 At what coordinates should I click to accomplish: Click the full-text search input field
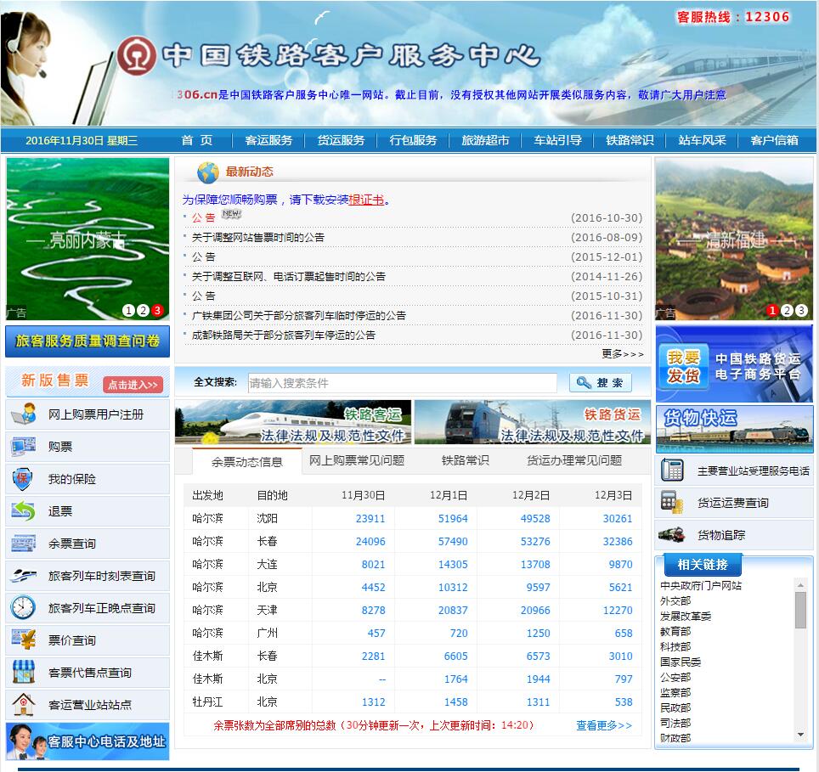click(402, 383)
